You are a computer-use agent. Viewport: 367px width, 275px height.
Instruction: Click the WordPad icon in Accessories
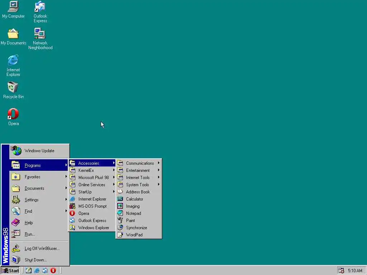click(x=120, y=235)
